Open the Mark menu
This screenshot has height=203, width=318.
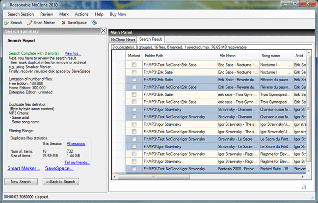(64, 14)
